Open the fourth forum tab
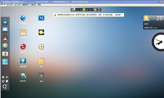The height and width of the screenshot is (98, 164). tap(25, 5)
